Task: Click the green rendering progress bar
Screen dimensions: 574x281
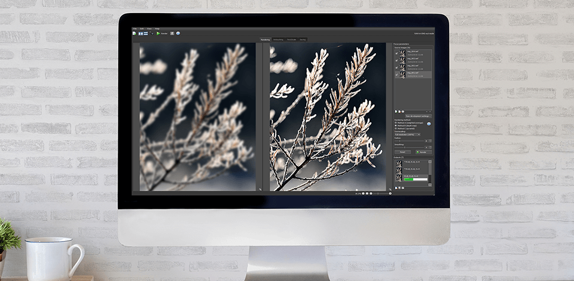Action: (x=416, y=179)
